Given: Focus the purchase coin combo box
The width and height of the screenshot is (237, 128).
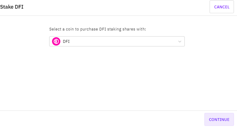Looking at the screenshot, I should pyautogui.click(x=117, y=41).
